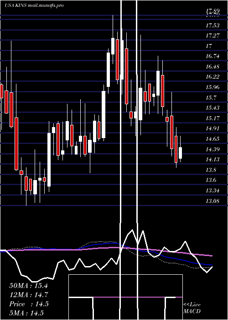
Task: Click the 15.7 price axis label
Action: coord(211,98)
